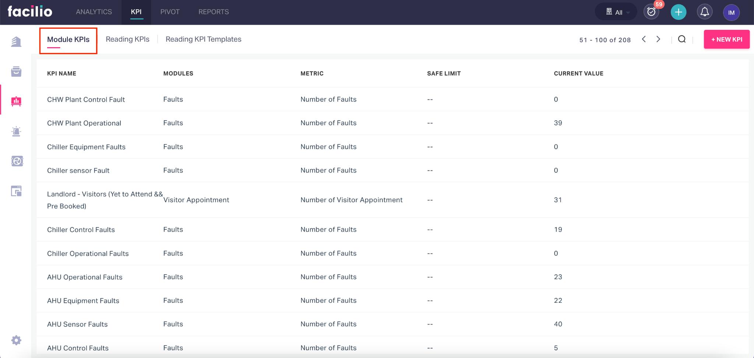Click the facilio logo
Screen dimensions: 754x358
coord(30,11)
